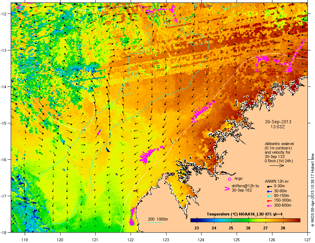
Task: Click the 123 longitude axis label
Action: coord(166,239)
